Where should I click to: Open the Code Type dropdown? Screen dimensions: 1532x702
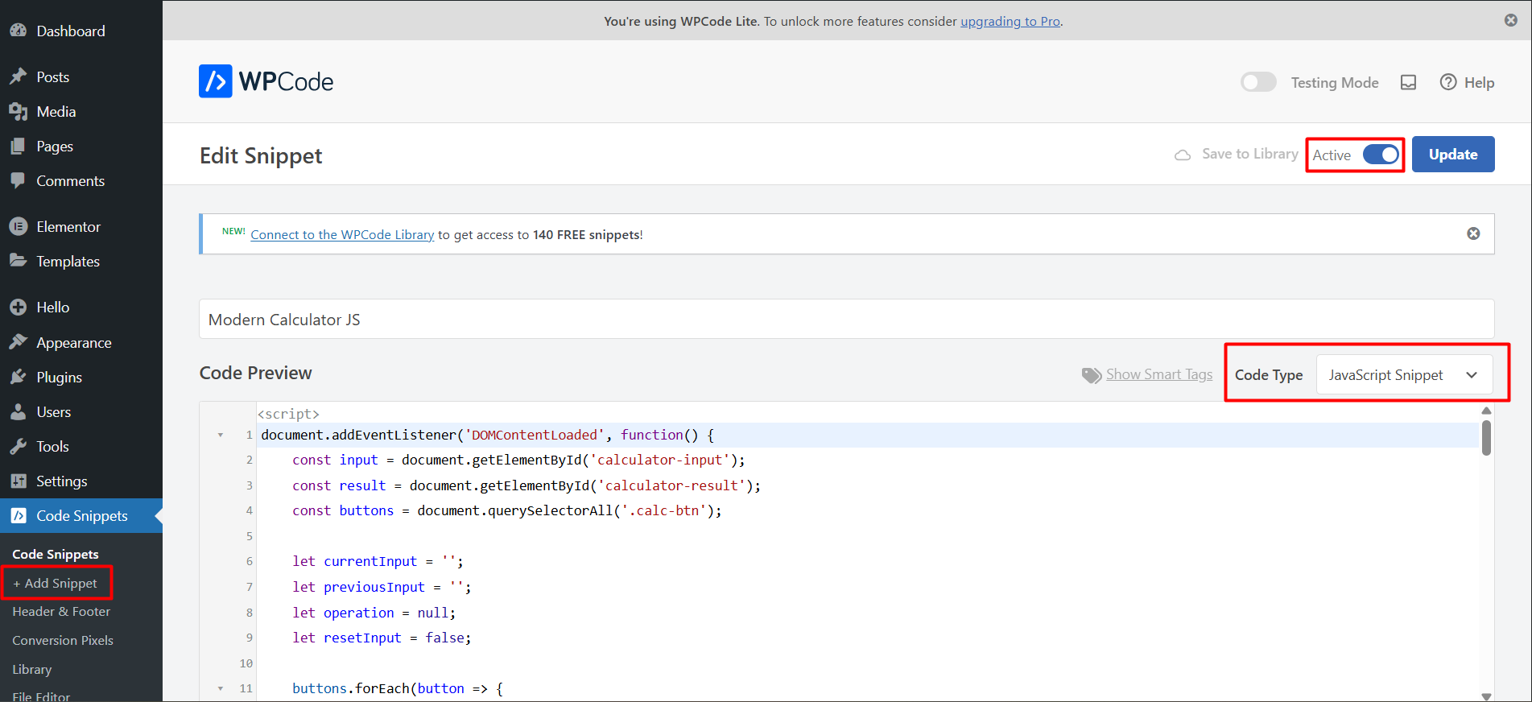point(1404,375)
